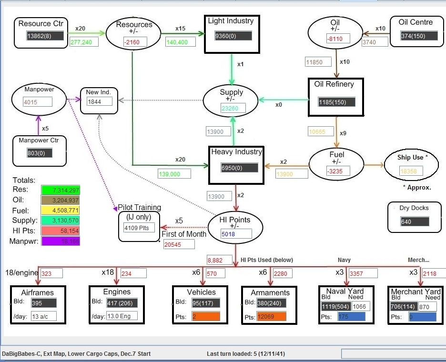Click the Manpower Ctr value 803(0)

(40, 153)
